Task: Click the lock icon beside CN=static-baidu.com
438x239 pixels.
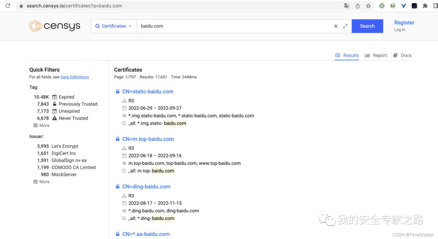Action: (118, 92)
